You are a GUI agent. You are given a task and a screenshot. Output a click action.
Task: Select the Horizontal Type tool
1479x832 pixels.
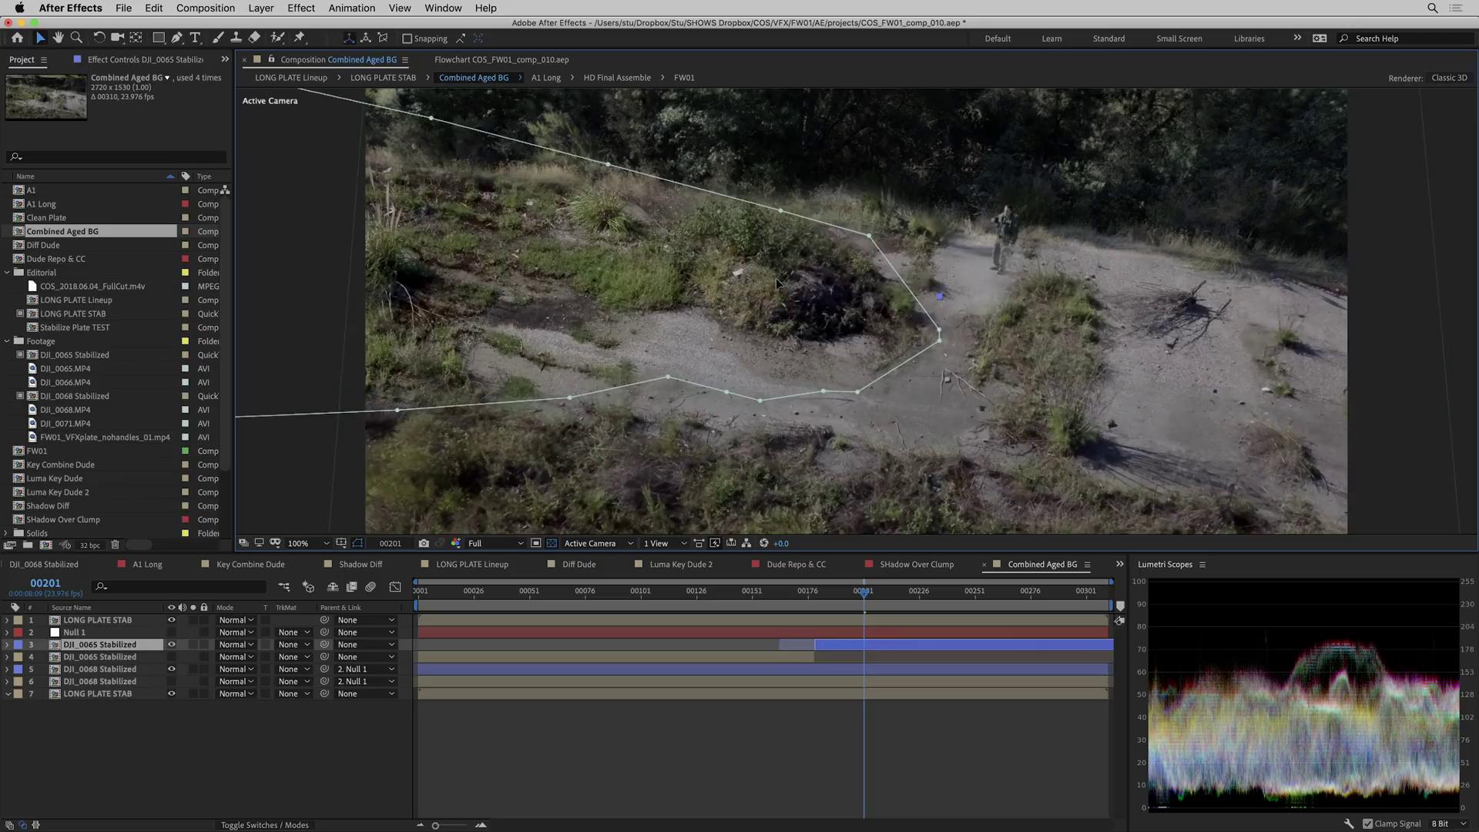click(x=196, y=38)
